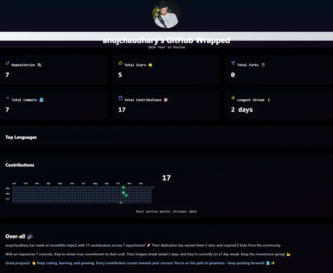Click the fork icon before Total Forks

(x=233, y=63)
